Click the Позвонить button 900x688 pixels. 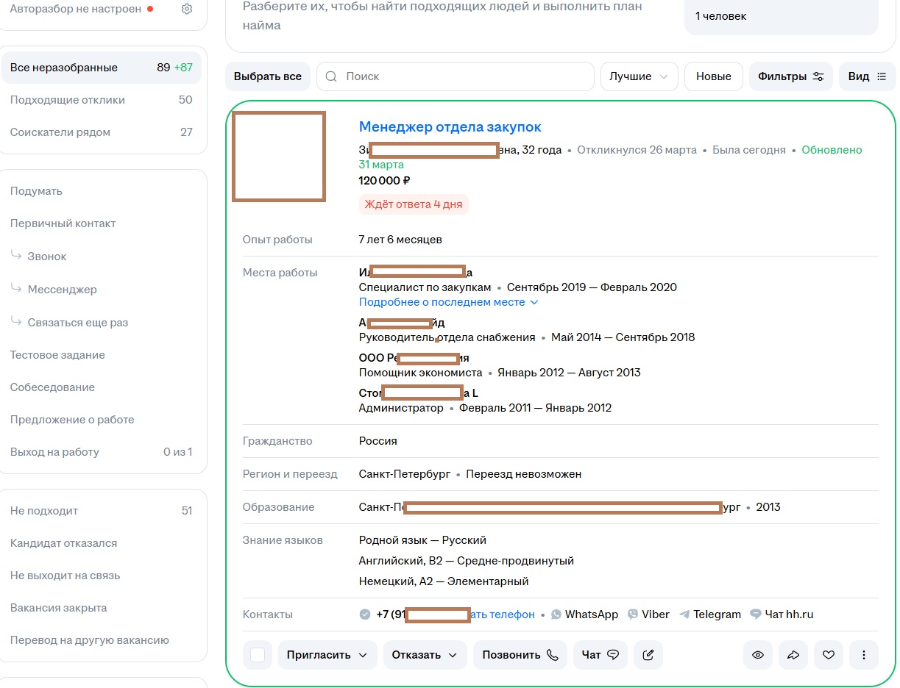pos(520,655)
